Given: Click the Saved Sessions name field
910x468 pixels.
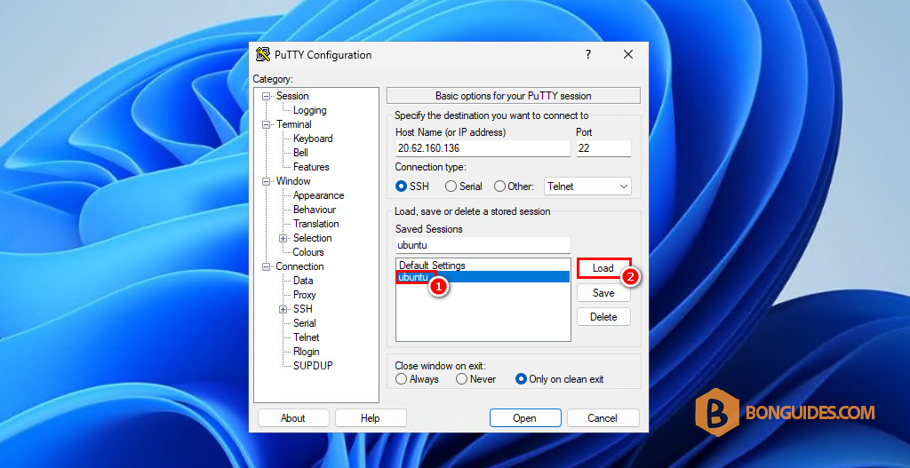Looking at the screenshot, I should tap(483, 245).
